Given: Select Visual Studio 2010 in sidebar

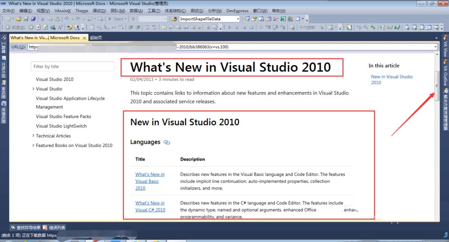Looking at the screenshot, I should tap(54, 79).
